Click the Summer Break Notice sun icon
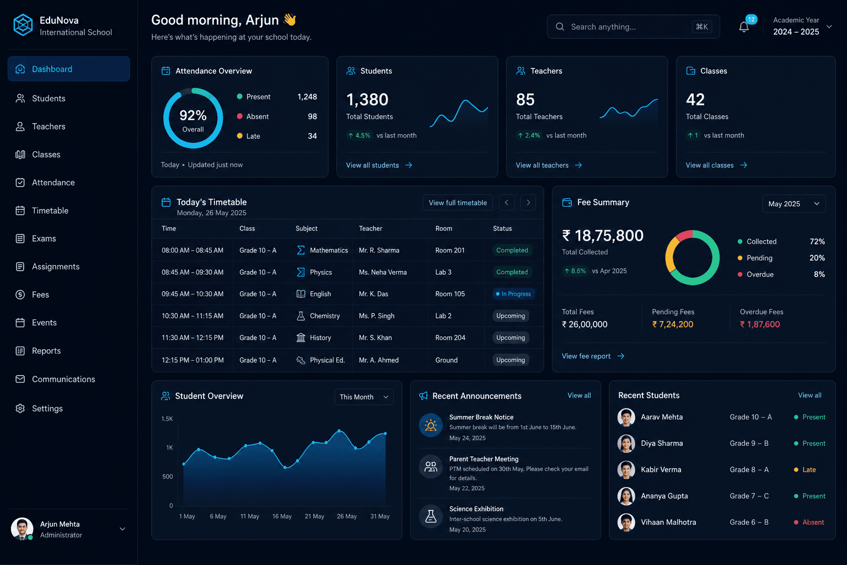The image size is (847, 565). (431, 425)
